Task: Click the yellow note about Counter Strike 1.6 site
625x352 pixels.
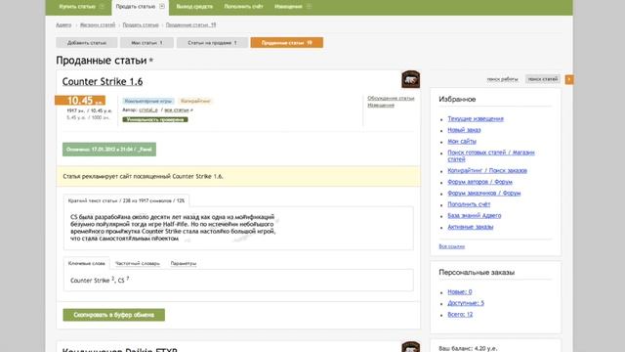Action: tap(238, 176)
